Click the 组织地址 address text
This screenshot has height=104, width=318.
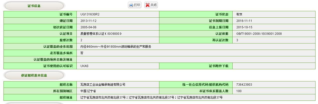(151, 98)
